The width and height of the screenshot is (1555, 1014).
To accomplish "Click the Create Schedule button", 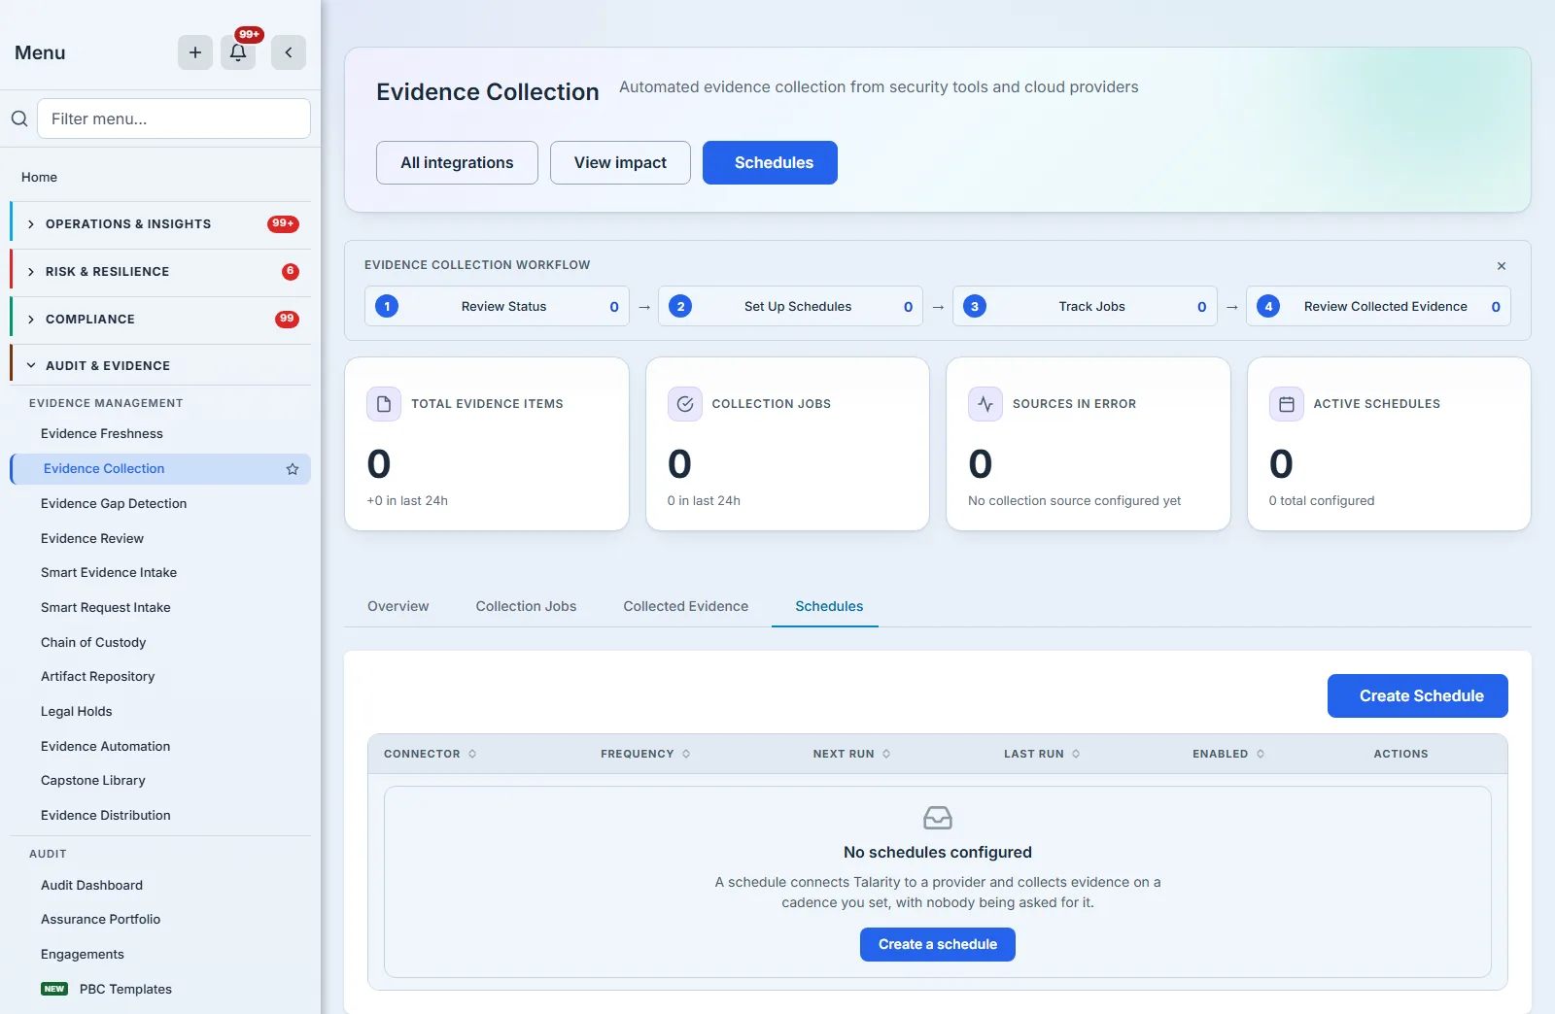I will pyautogui.click(x=1418, y=696).
